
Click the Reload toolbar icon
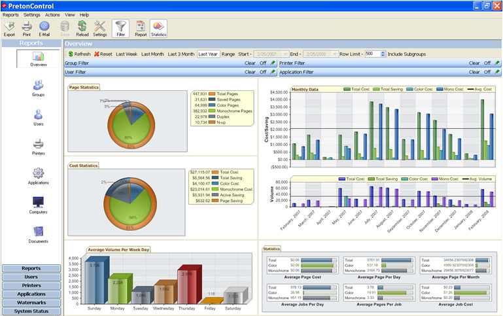[x=82, y=29]
